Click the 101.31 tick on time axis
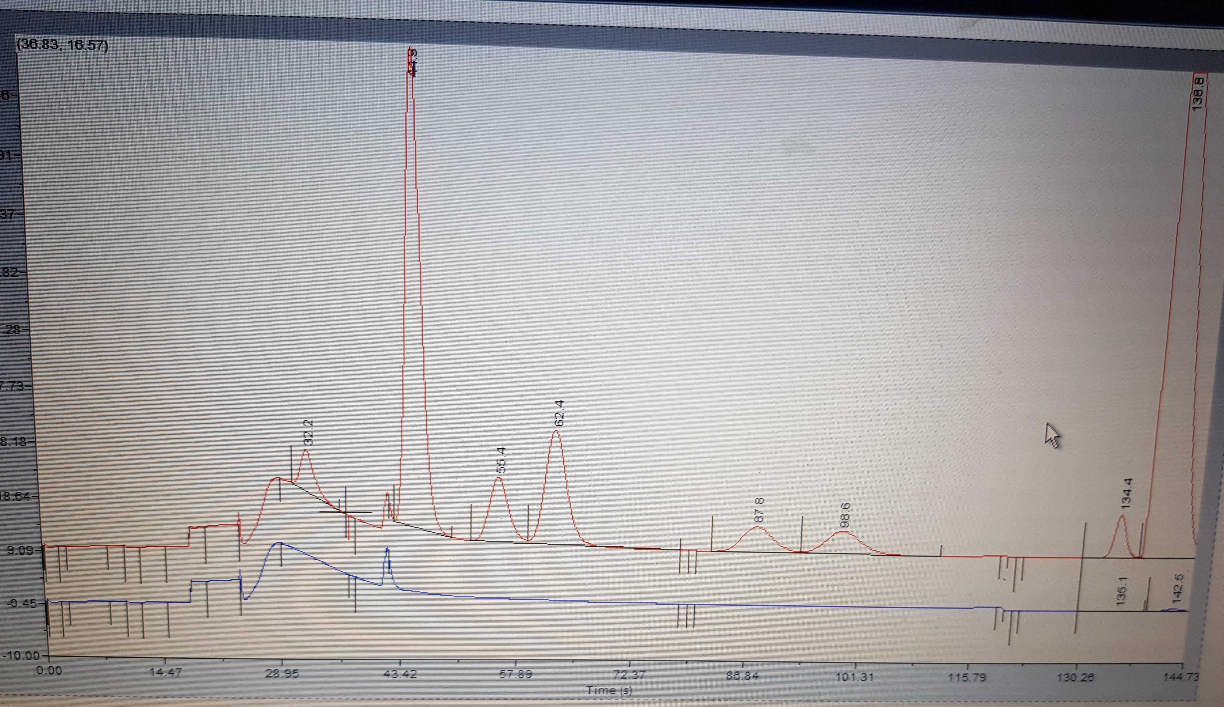This screenshot has height=707, width=1224. click(854, 676)
